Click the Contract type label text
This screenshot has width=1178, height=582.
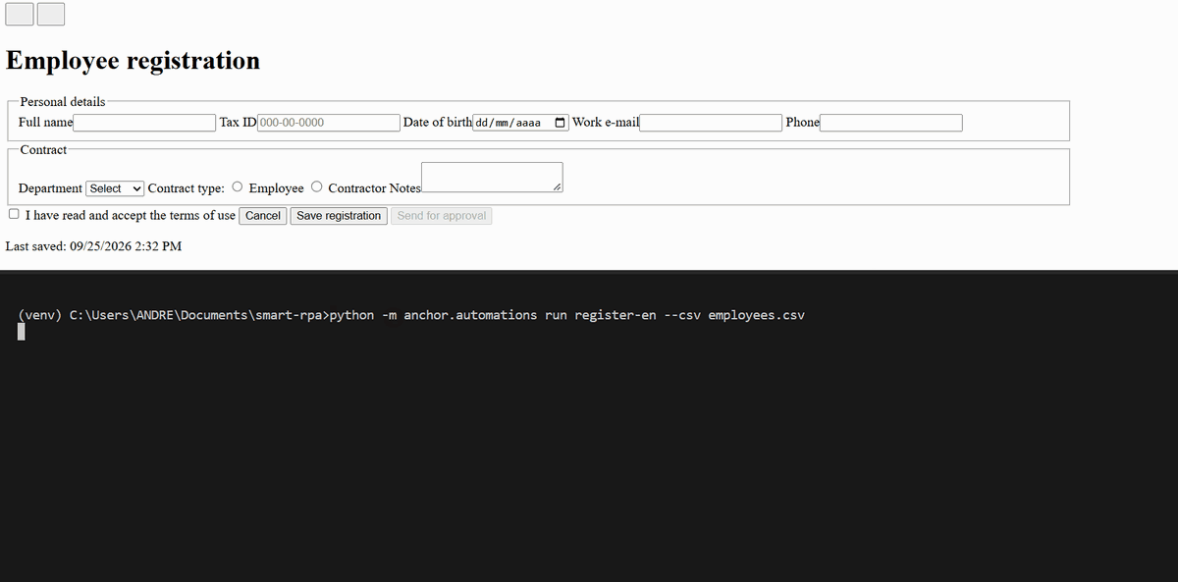pyautogui.click(x=187, y=188)
